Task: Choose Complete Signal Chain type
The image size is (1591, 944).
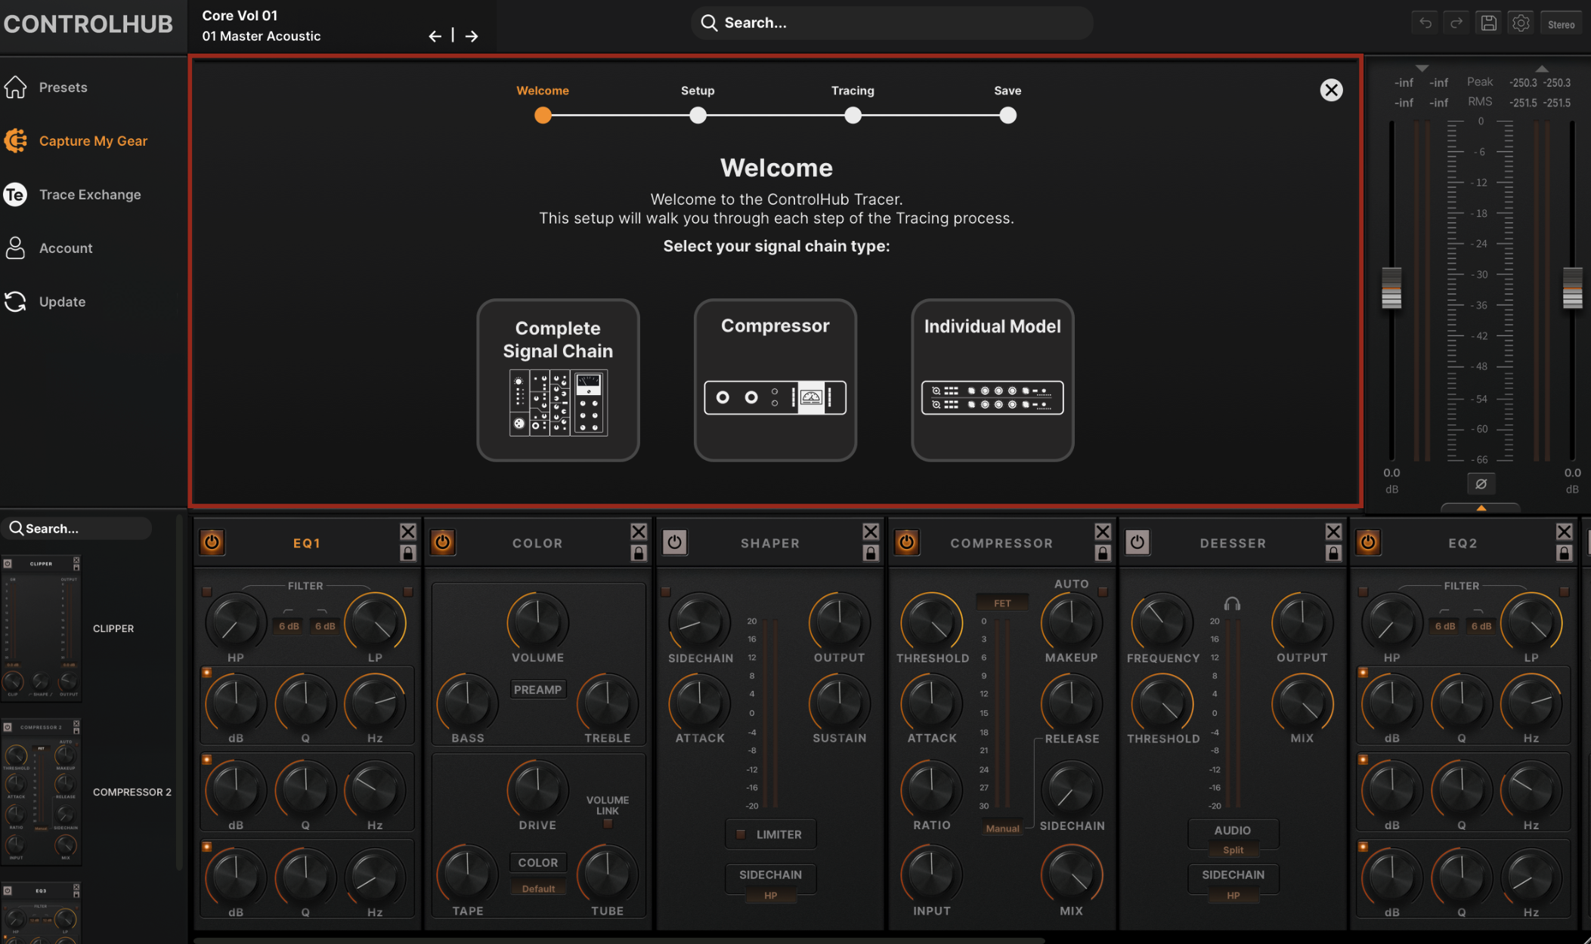Action: (x=558, y=380)
